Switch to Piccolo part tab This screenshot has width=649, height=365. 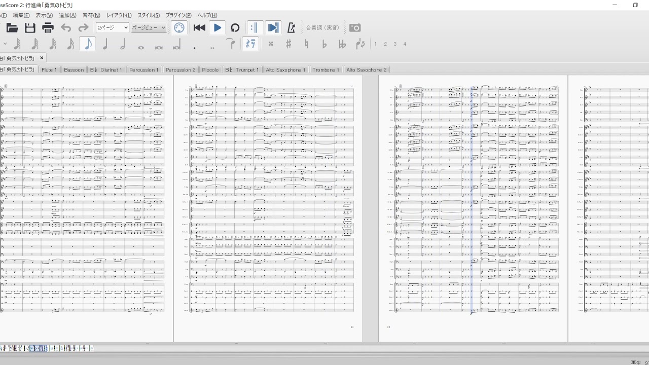(x=210, y=69)
